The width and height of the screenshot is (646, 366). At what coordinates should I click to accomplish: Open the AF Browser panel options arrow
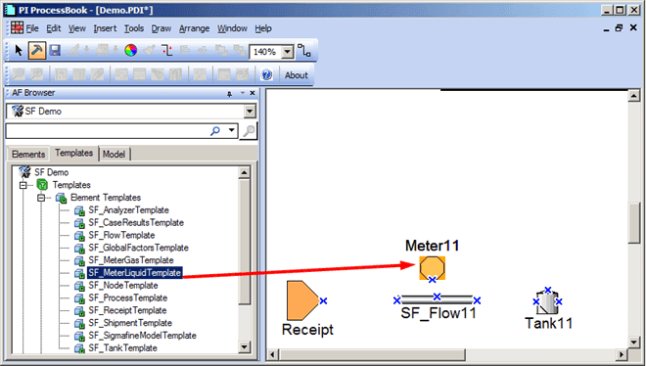point(243,93)
